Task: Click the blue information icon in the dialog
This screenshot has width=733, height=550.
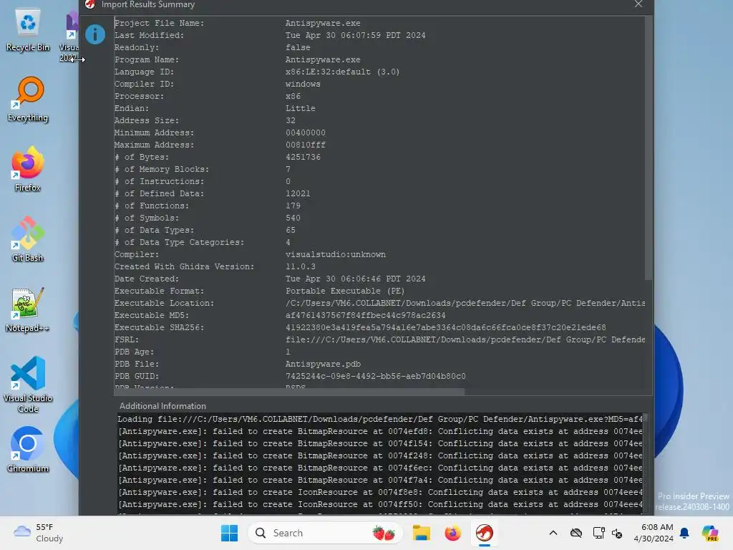Action: point(95,34)
